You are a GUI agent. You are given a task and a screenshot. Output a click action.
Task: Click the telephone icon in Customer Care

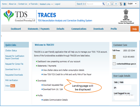[x=114, y=57]
